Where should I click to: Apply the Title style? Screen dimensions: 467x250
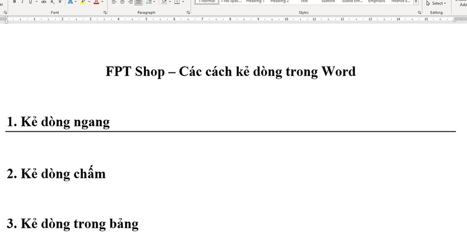click(304, 2)
